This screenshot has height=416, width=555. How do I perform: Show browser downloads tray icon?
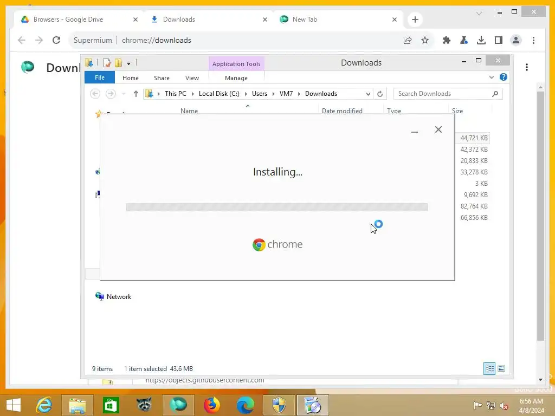(481, 40)
